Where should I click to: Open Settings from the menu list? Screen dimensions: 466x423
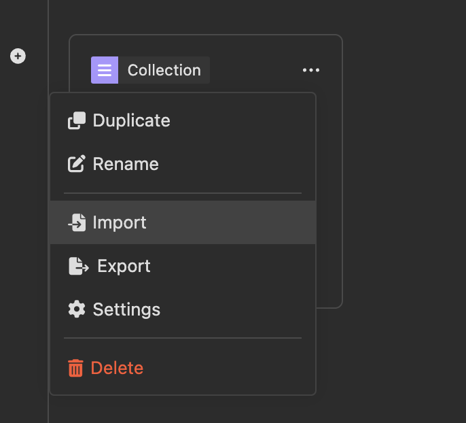click(x=126, y=309)
